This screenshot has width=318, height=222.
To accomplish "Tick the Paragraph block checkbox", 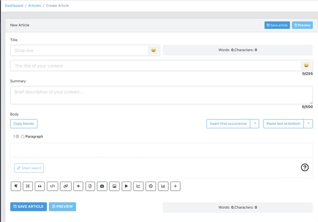I will coord(23,136).
